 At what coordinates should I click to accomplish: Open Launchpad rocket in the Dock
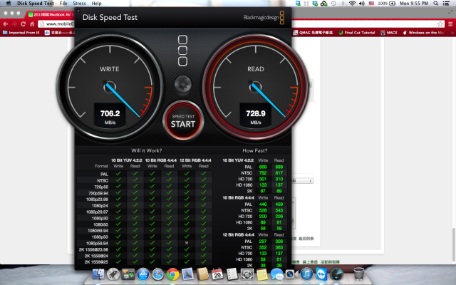(113, 274)
